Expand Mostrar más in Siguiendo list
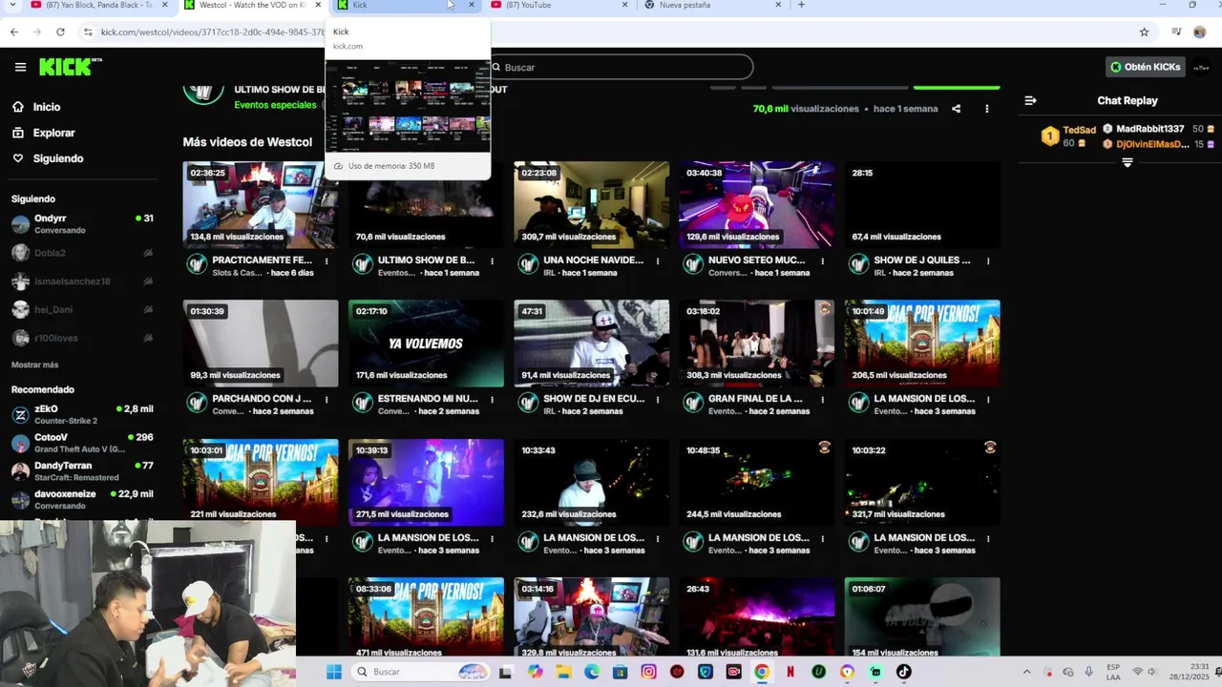The width and height of the screenshot is (1222, 687). pyautogui.click(x=34, y=364)
